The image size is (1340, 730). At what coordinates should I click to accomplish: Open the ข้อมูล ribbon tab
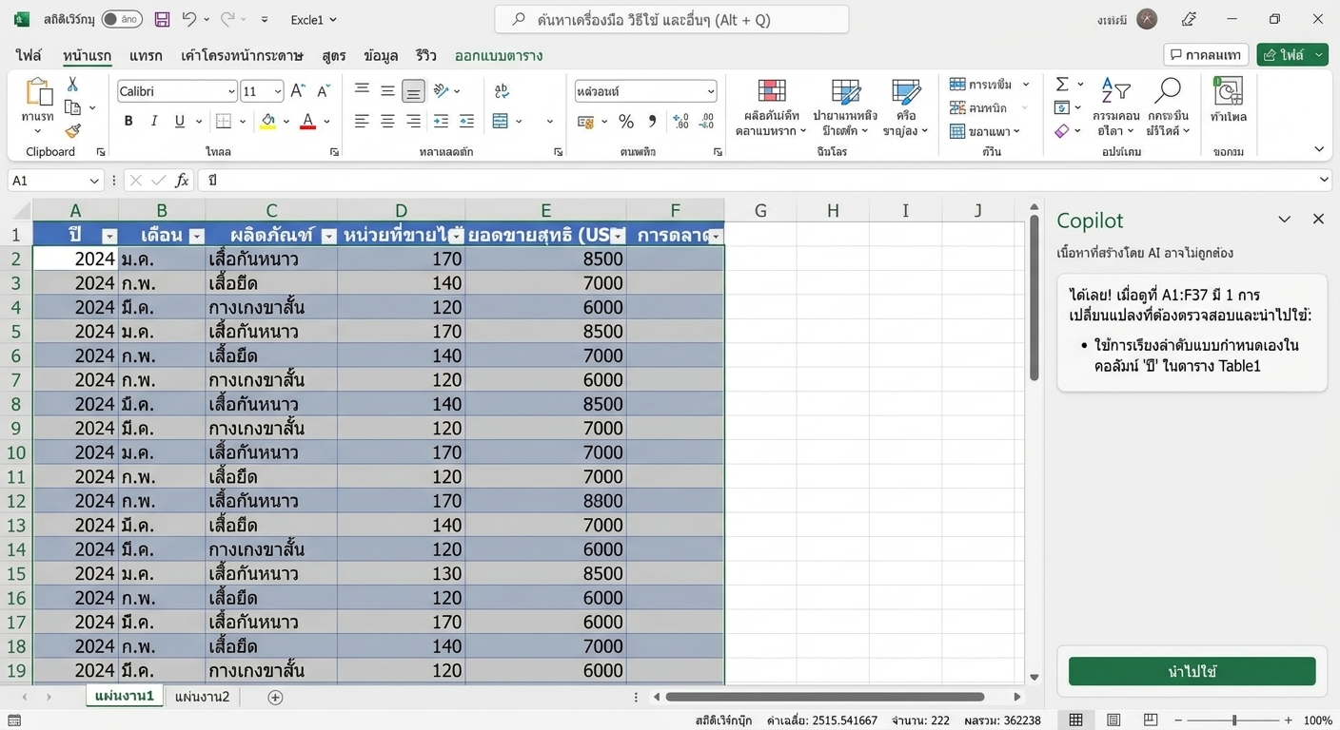tap(381, 55)
